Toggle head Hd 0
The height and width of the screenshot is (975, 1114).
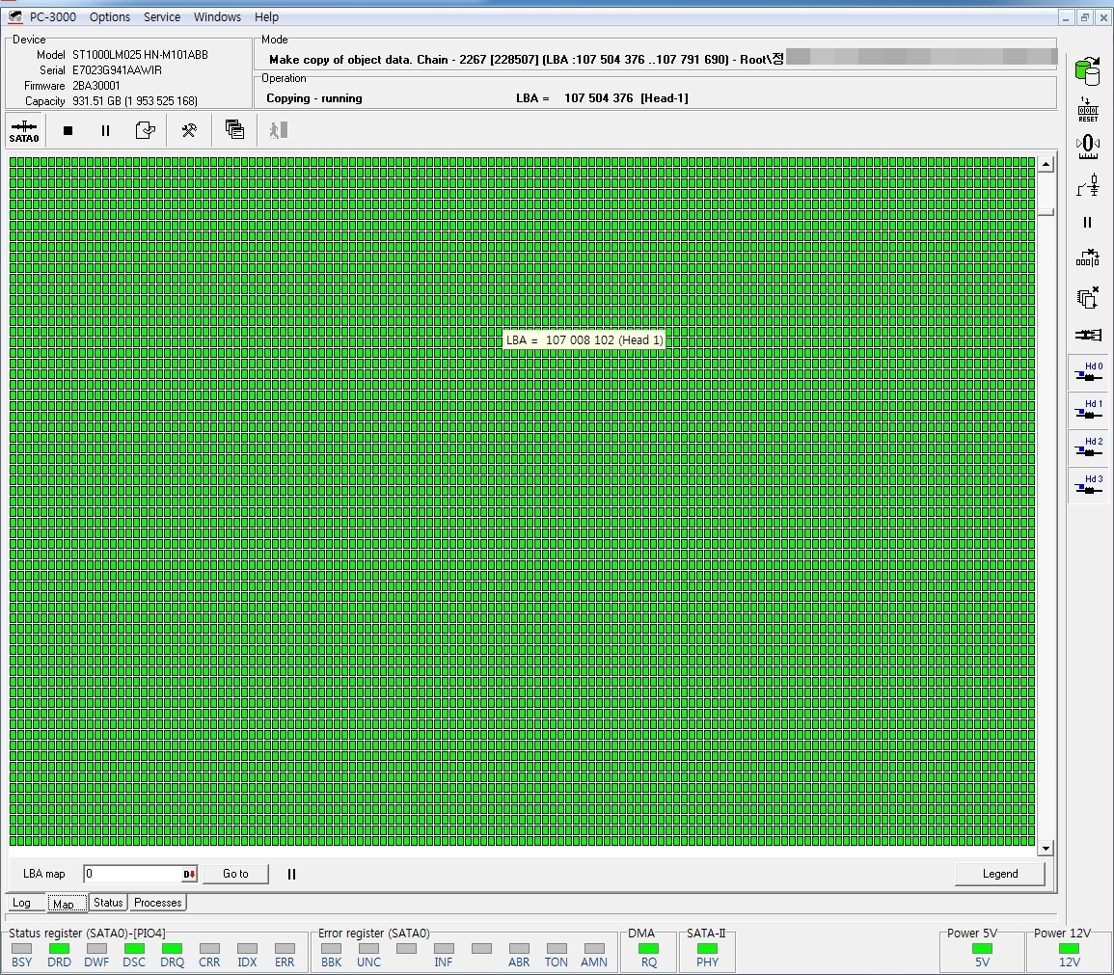coord(1088,373)
